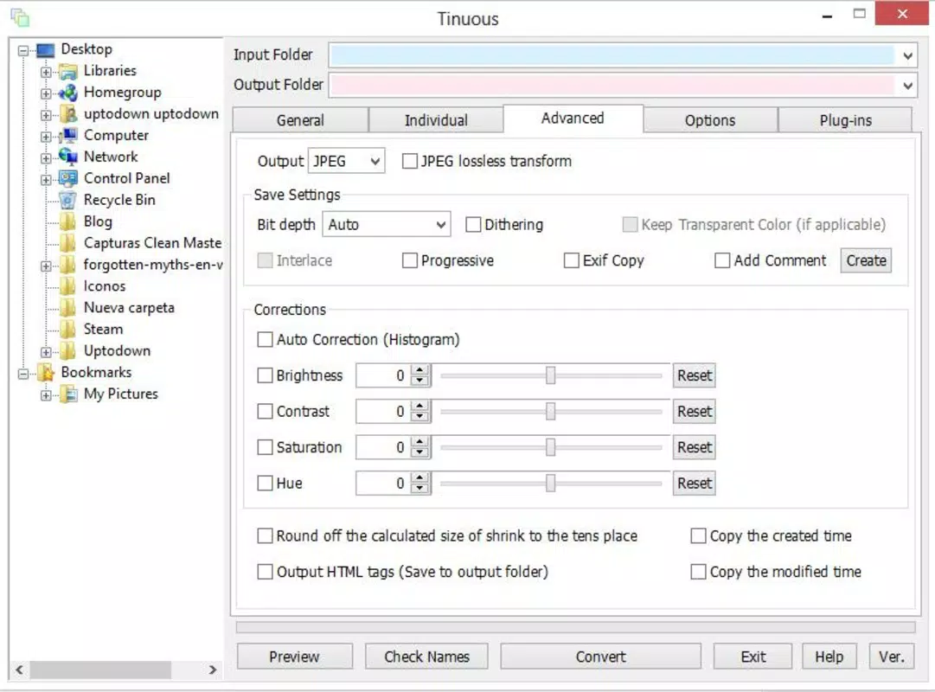The image size is (935, 692).
Task: Click the Libraries folder icon
Action: click(68, 72)
